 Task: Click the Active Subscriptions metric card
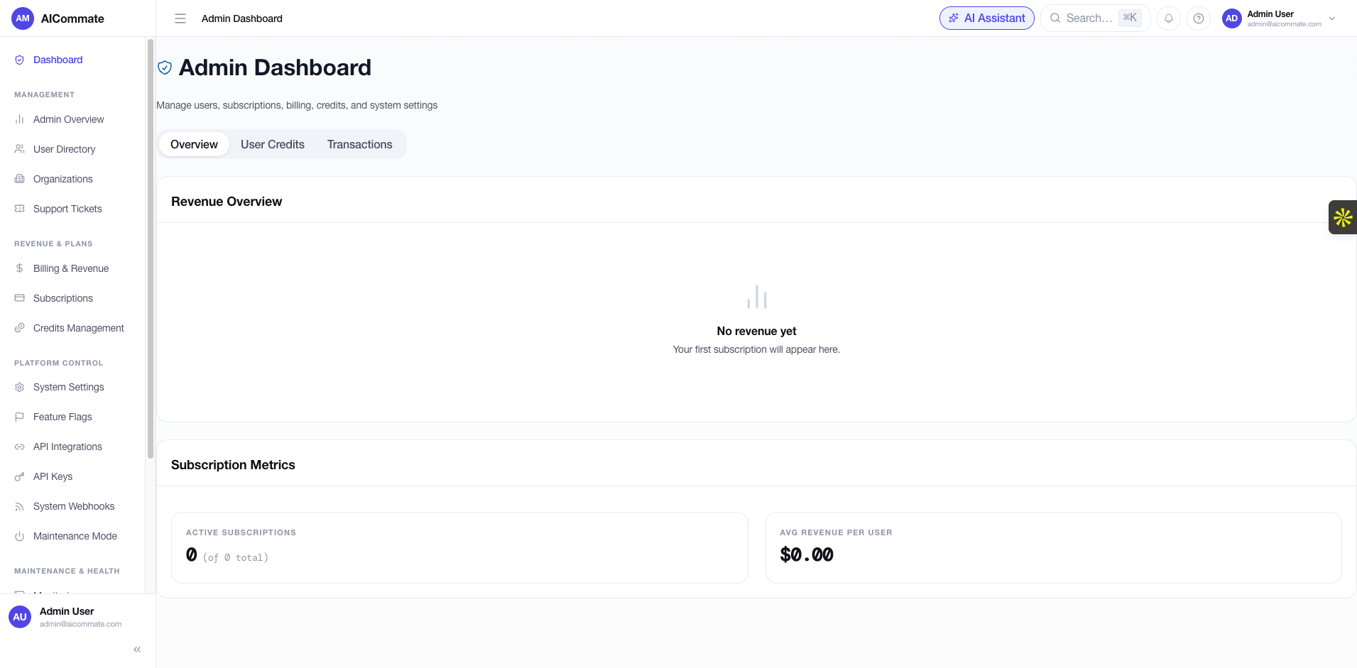click(x=459, y=547)
